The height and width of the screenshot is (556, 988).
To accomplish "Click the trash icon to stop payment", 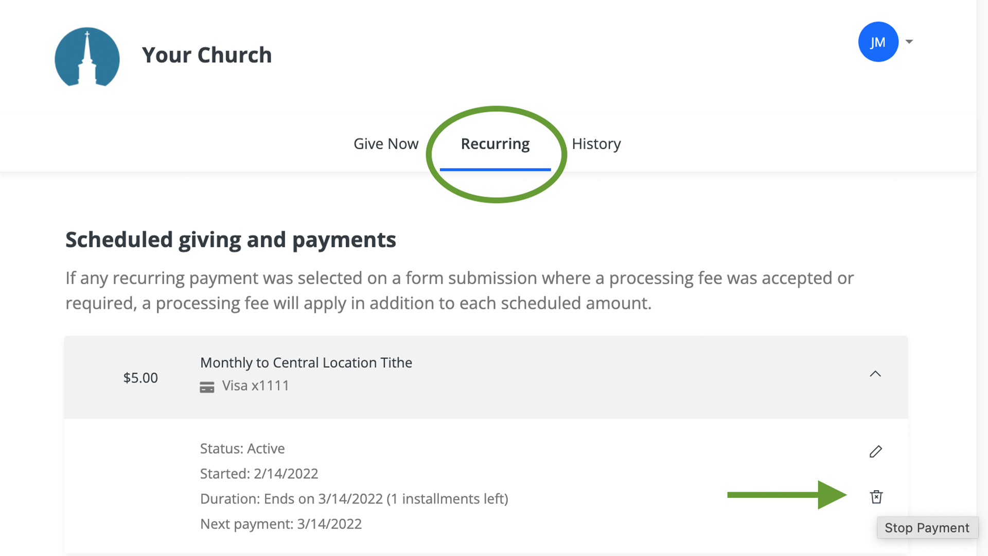I will pyautogui.click(x=876, y=497).
